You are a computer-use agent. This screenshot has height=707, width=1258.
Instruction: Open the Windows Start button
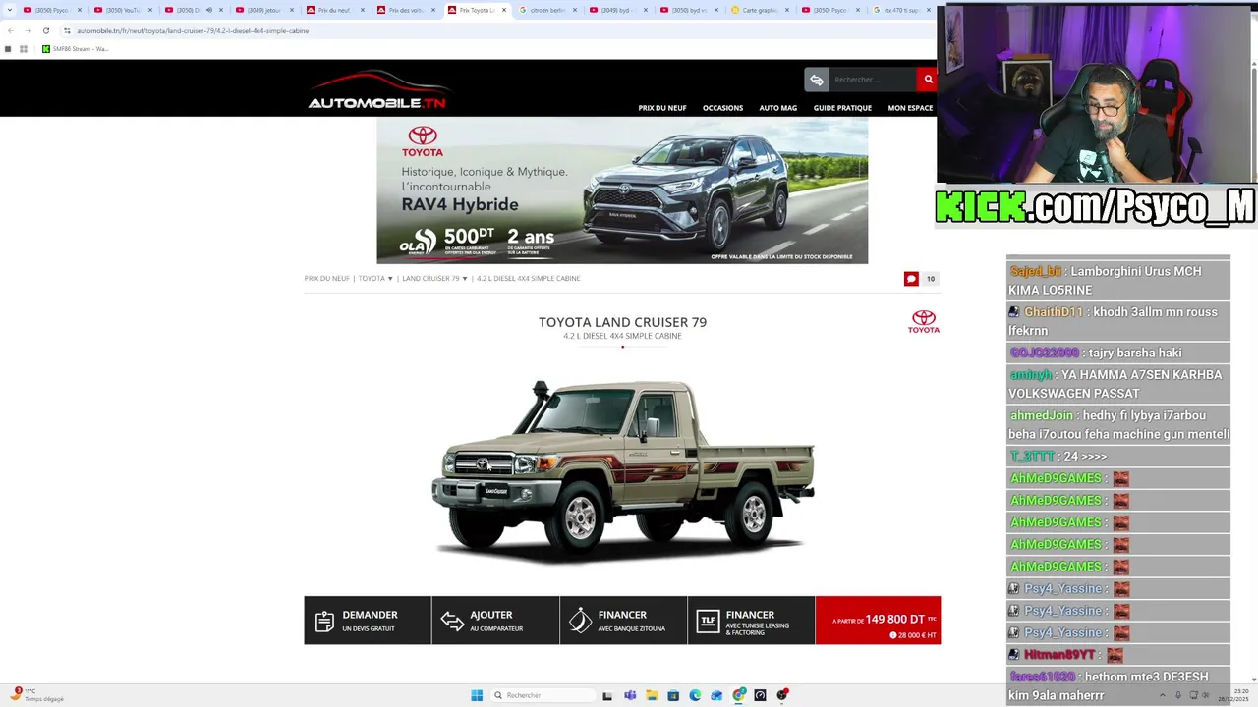477,695
